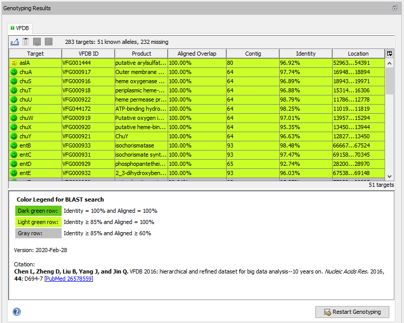Click the column layout icon beside export
The image size is (404, 323).
click(25, 42)
